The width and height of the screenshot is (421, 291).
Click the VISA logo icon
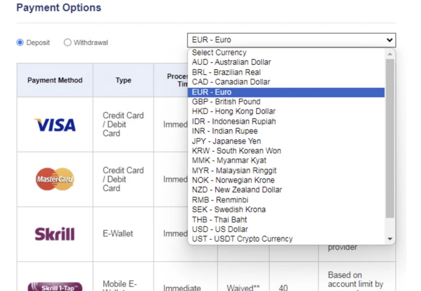(55, 125)
